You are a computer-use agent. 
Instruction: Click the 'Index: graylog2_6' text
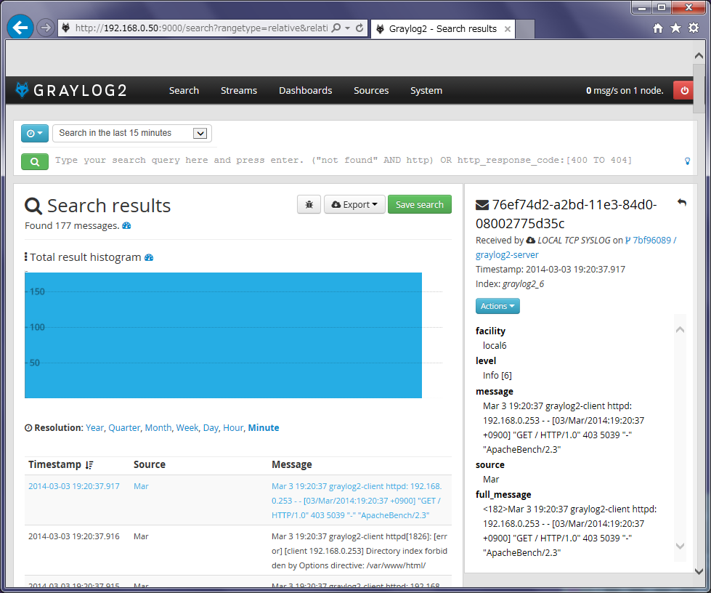click(510, 284)
